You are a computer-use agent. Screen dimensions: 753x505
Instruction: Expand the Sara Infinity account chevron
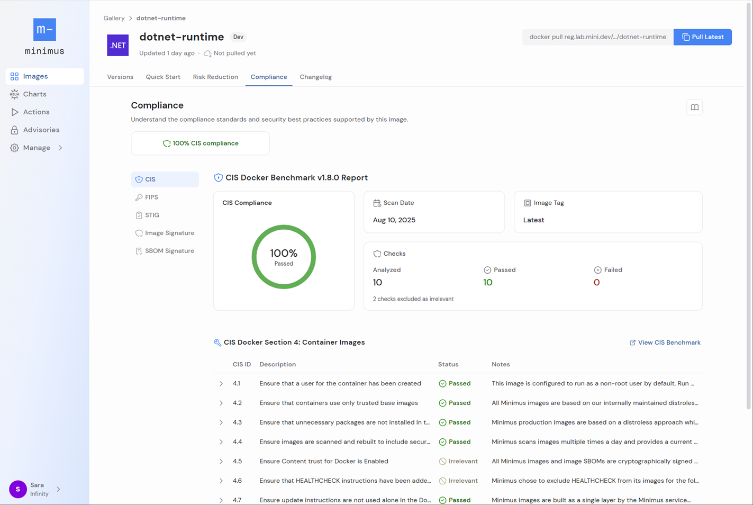(58, 489)
